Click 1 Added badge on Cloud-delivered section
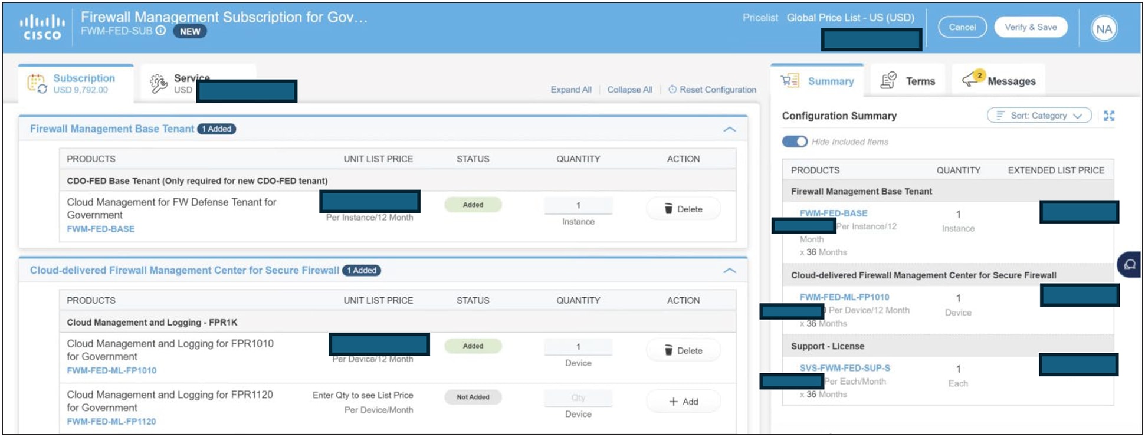The width and height of the screenshot is (1145, 437). (362, 271)
